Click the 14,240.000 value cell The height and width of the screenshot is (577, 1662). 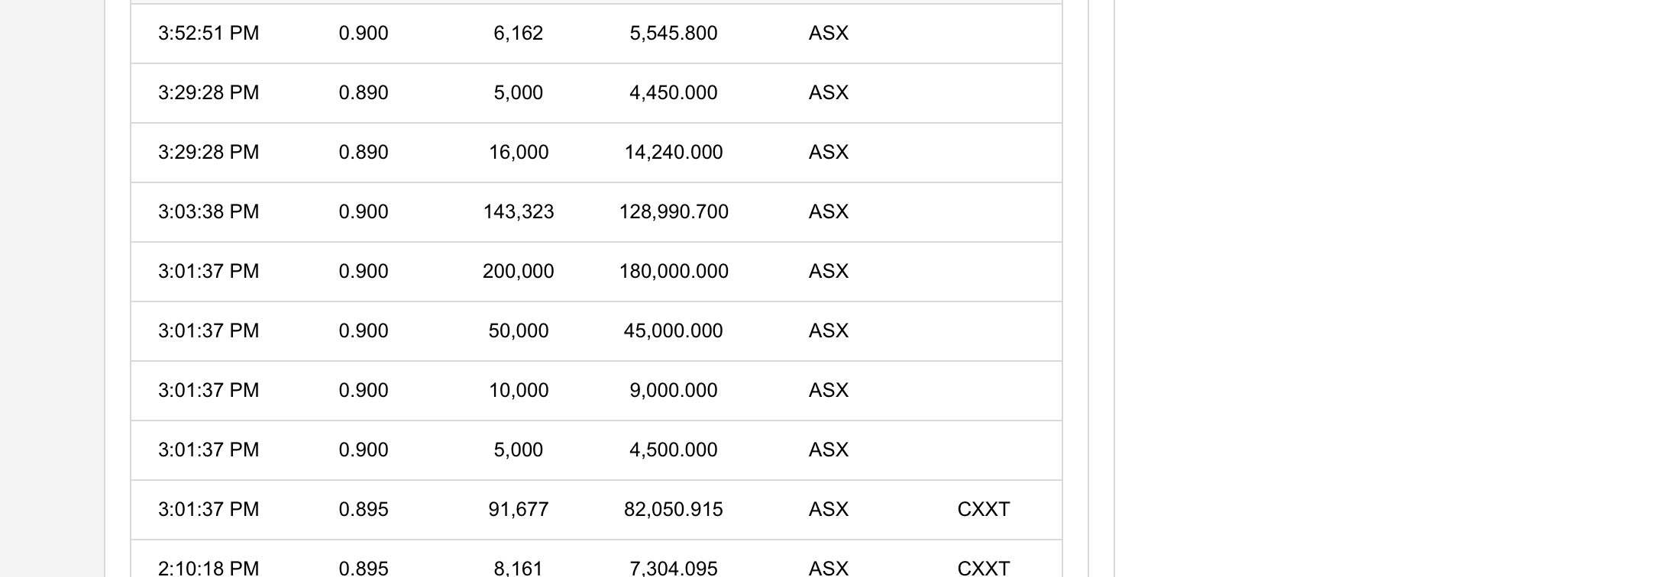(x=674, y=153)
